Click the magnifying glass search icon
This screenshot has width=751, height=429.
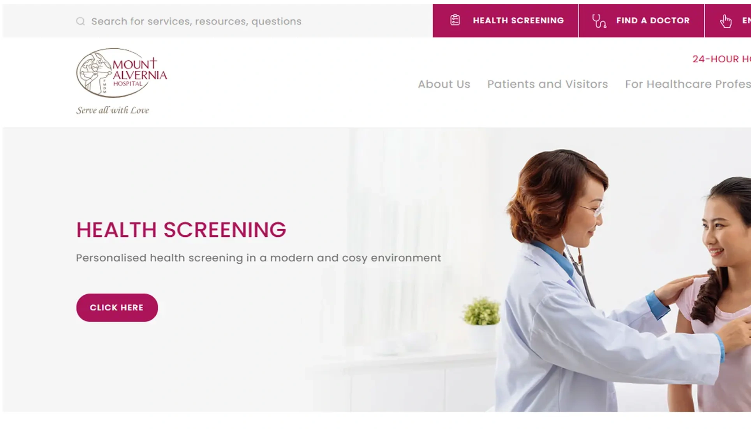click(80, 21)
